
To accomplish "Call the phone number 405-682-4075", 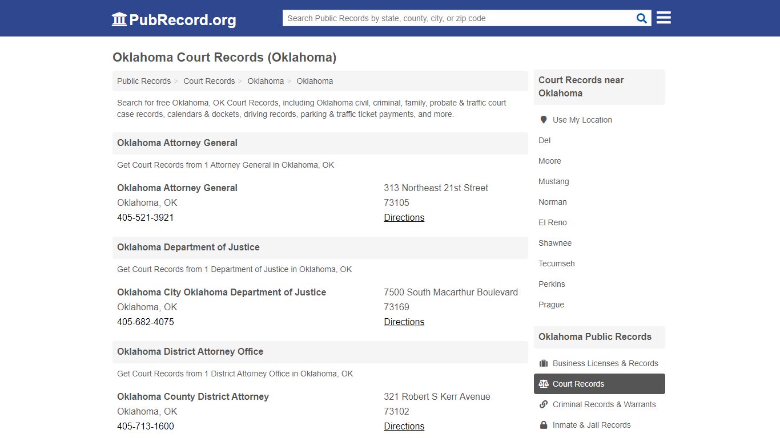I will point(146,322).
